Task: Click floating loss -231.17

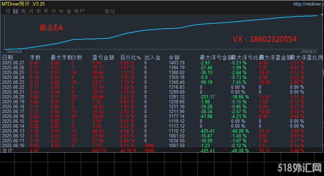Action: (x=207, y=97)
